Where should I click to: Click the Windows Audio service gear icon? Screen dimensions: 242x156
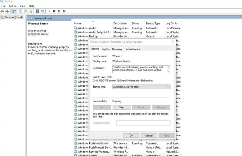click(75, 28)
